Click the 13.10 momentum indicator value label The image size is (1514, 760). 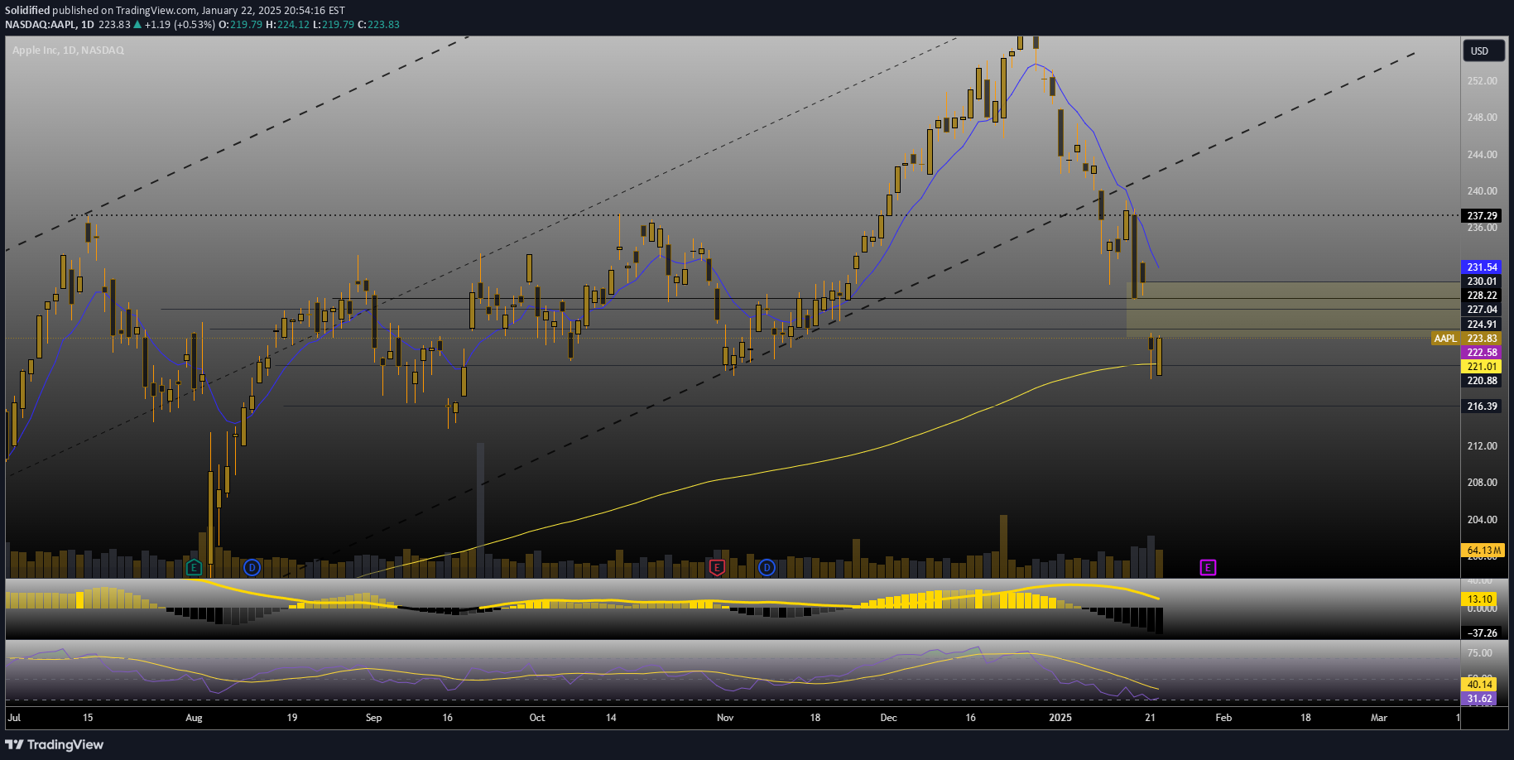pyautogui.click(x=1480, y=599)
